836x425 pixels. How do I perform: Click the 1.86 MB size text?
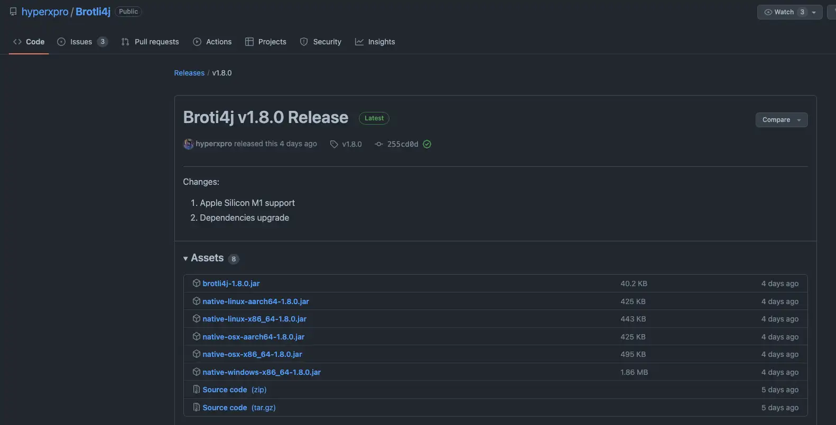pyautogui.click(x=634, y=372)
